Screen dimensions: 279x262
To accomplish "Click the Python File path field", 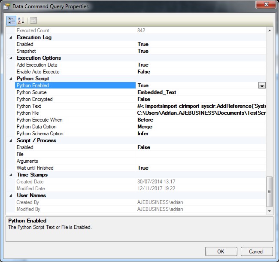I will pos(201,113).
